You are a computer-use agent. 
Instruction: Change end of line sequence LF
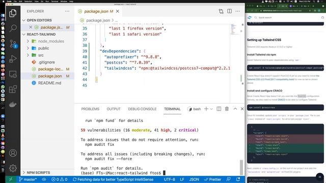click(x=182, y=179)
